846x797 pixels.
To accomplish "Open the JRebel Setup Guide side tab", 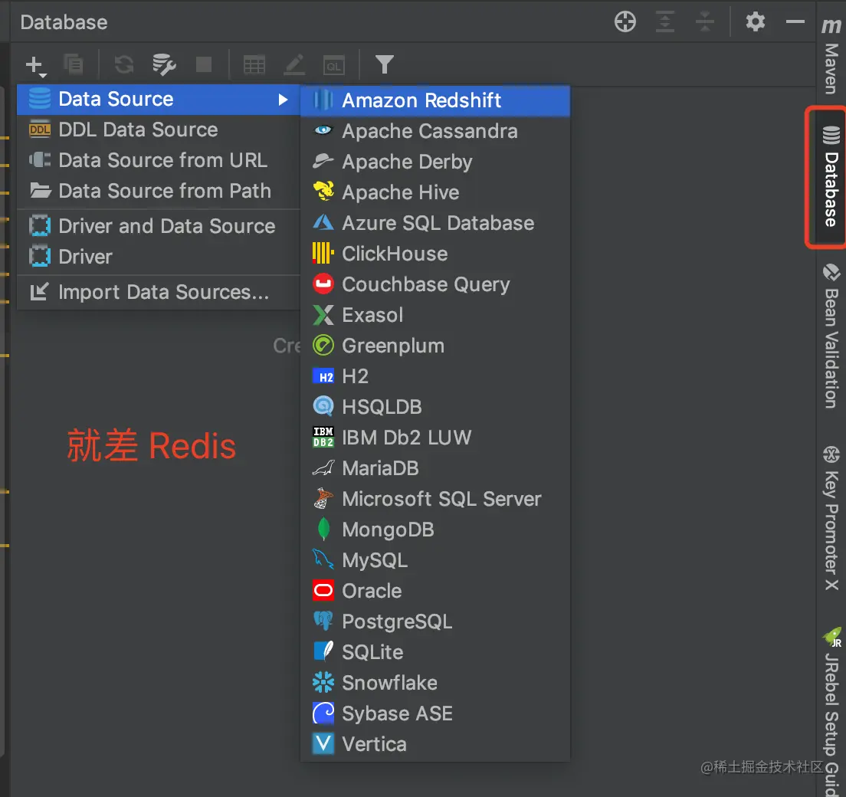I will point(832,711).
